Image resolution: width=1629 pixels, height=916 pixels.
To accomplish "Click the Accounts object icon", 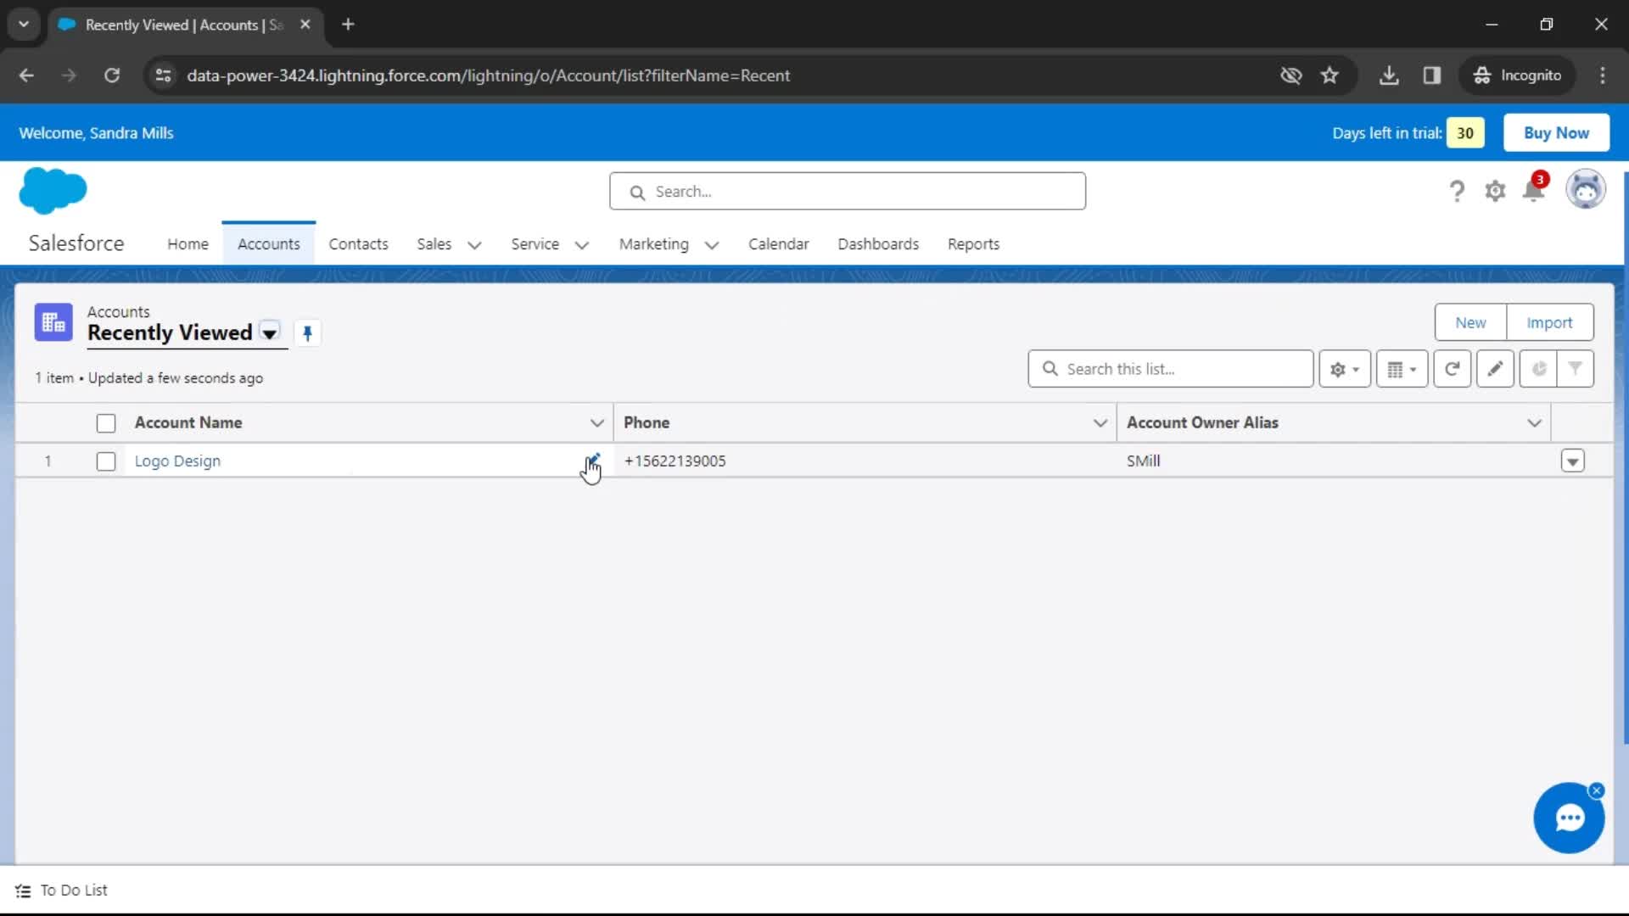I will 53,323.
